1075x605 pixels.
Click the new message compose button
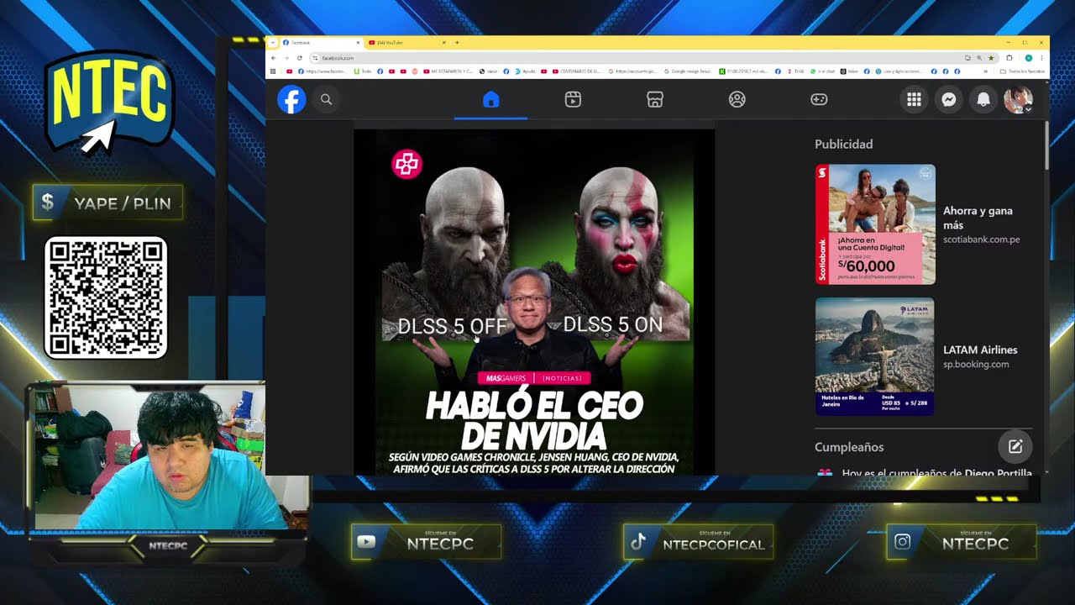(1015, 446)
